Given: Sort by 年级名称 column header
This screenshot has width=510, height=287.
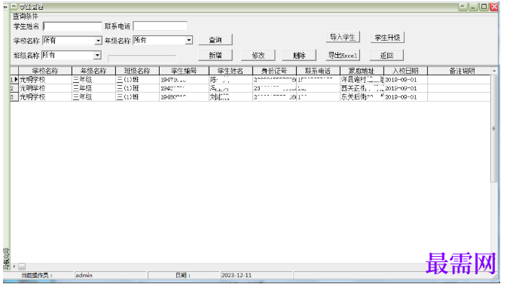Looking at the screenshot, I should (x=93, y=71).
